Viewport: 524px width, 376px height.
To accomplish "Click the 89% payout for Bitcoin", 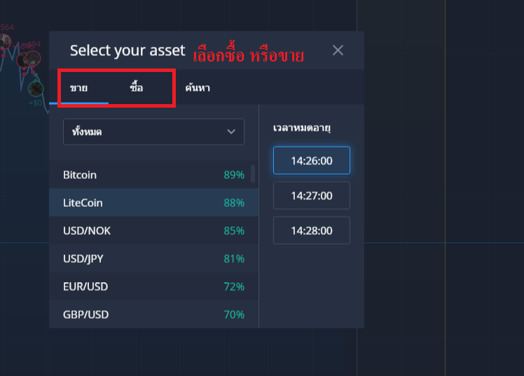I will [x=234, y=175].
